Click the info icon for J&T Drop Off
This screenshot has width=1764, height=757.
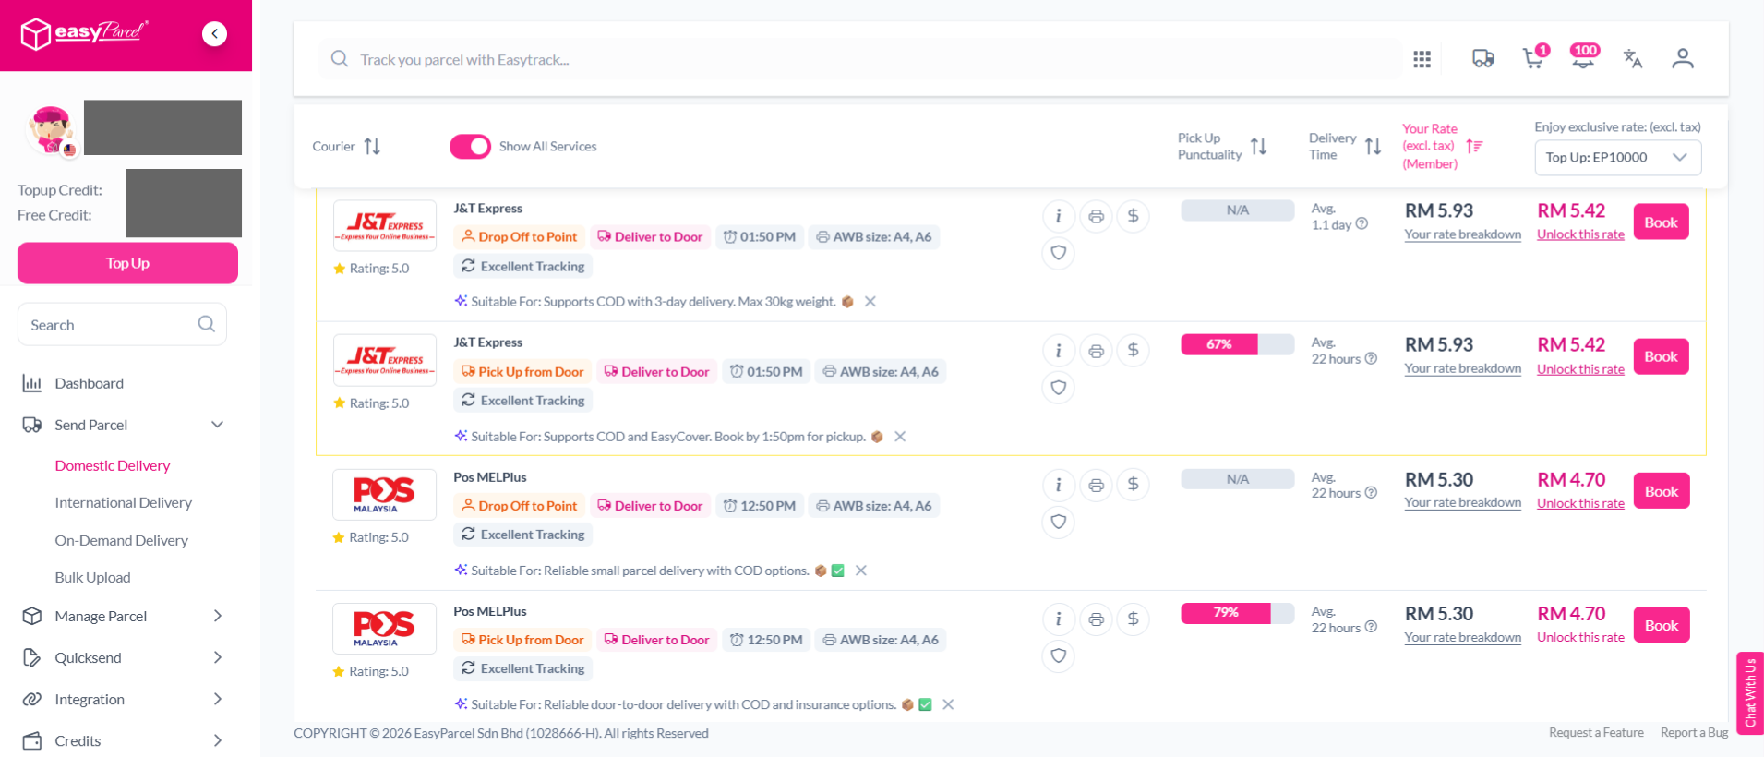[1058, 216]
